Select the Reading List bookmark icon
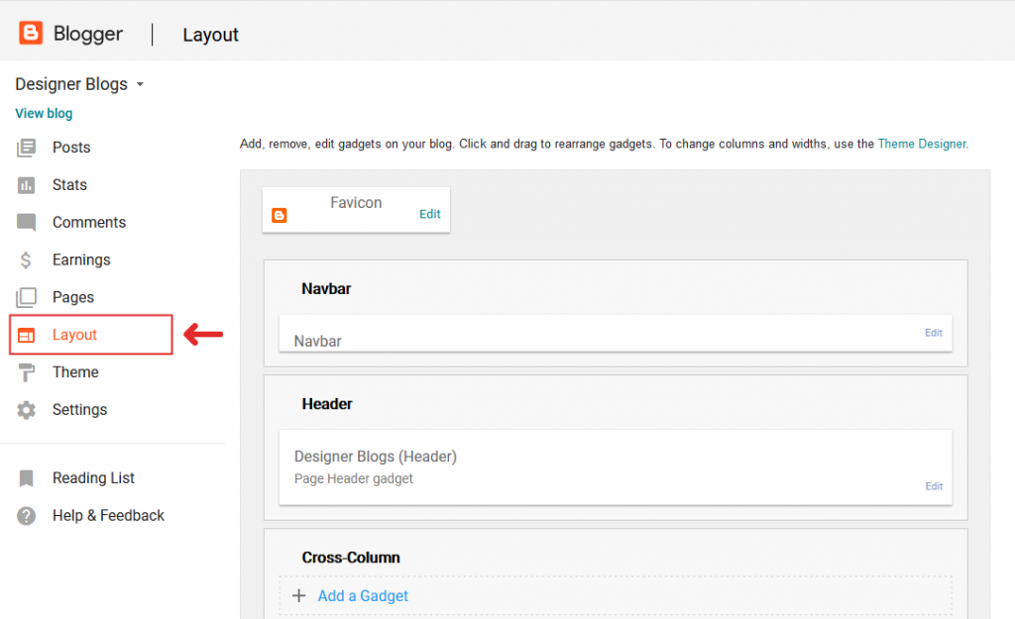This screenshot has width=1015, height=619. point(29,477)
